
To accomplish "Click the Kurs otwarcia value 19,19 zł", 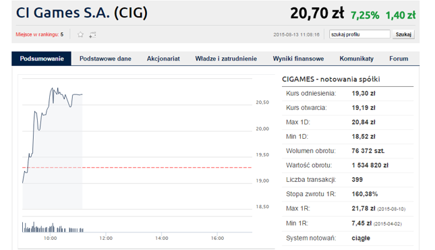I will coord(364,108).
